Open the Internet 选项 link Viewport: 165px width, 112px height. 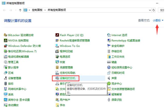coord(119,35)
